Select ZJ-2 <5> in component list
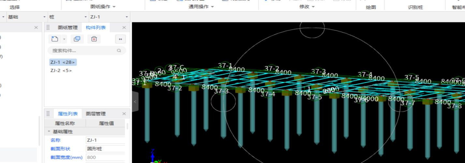Screen dimensions: 465x163 [61, 70]
